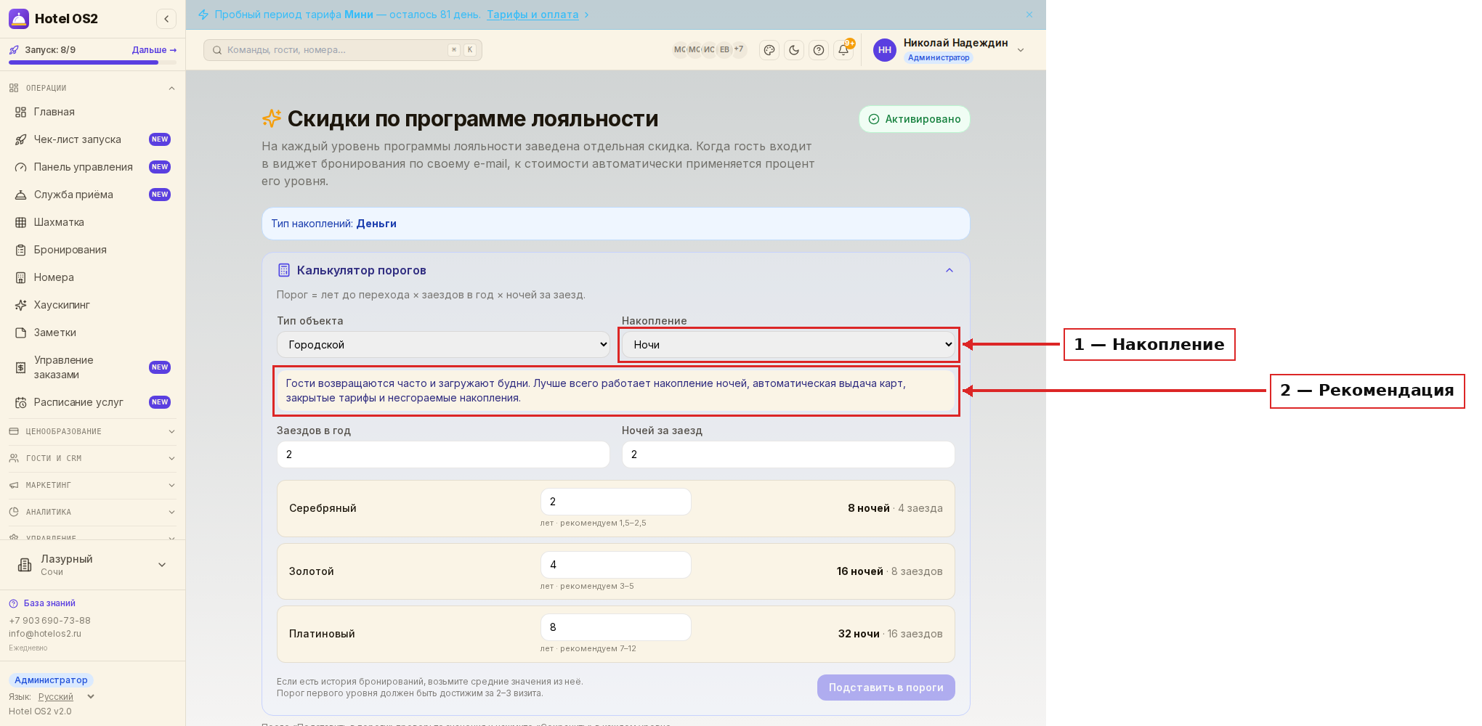Click the Управление заказами icon
The height and width of the screenshot is (726, 1482).
tap(21, 367)
